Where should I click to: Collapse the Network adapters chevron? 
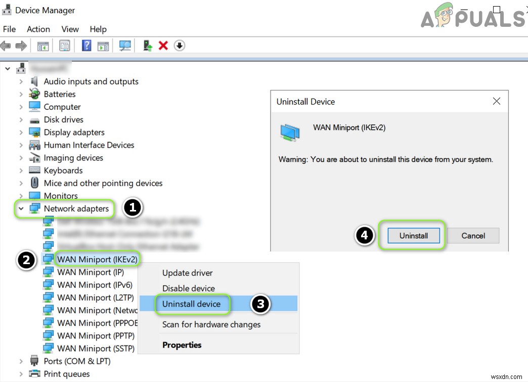[x=21, y=208]
